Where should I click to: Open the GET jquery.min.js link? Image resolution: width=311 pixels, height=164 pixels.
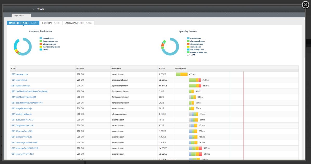pos(20,80)
